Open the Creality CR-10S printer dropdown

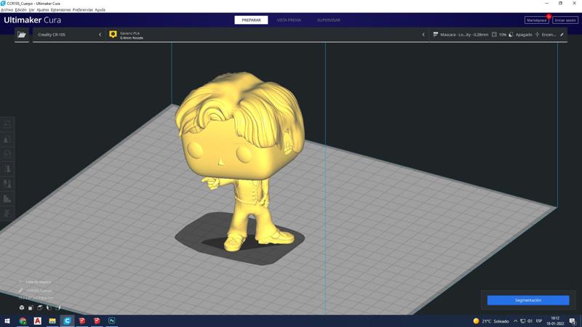69,34
